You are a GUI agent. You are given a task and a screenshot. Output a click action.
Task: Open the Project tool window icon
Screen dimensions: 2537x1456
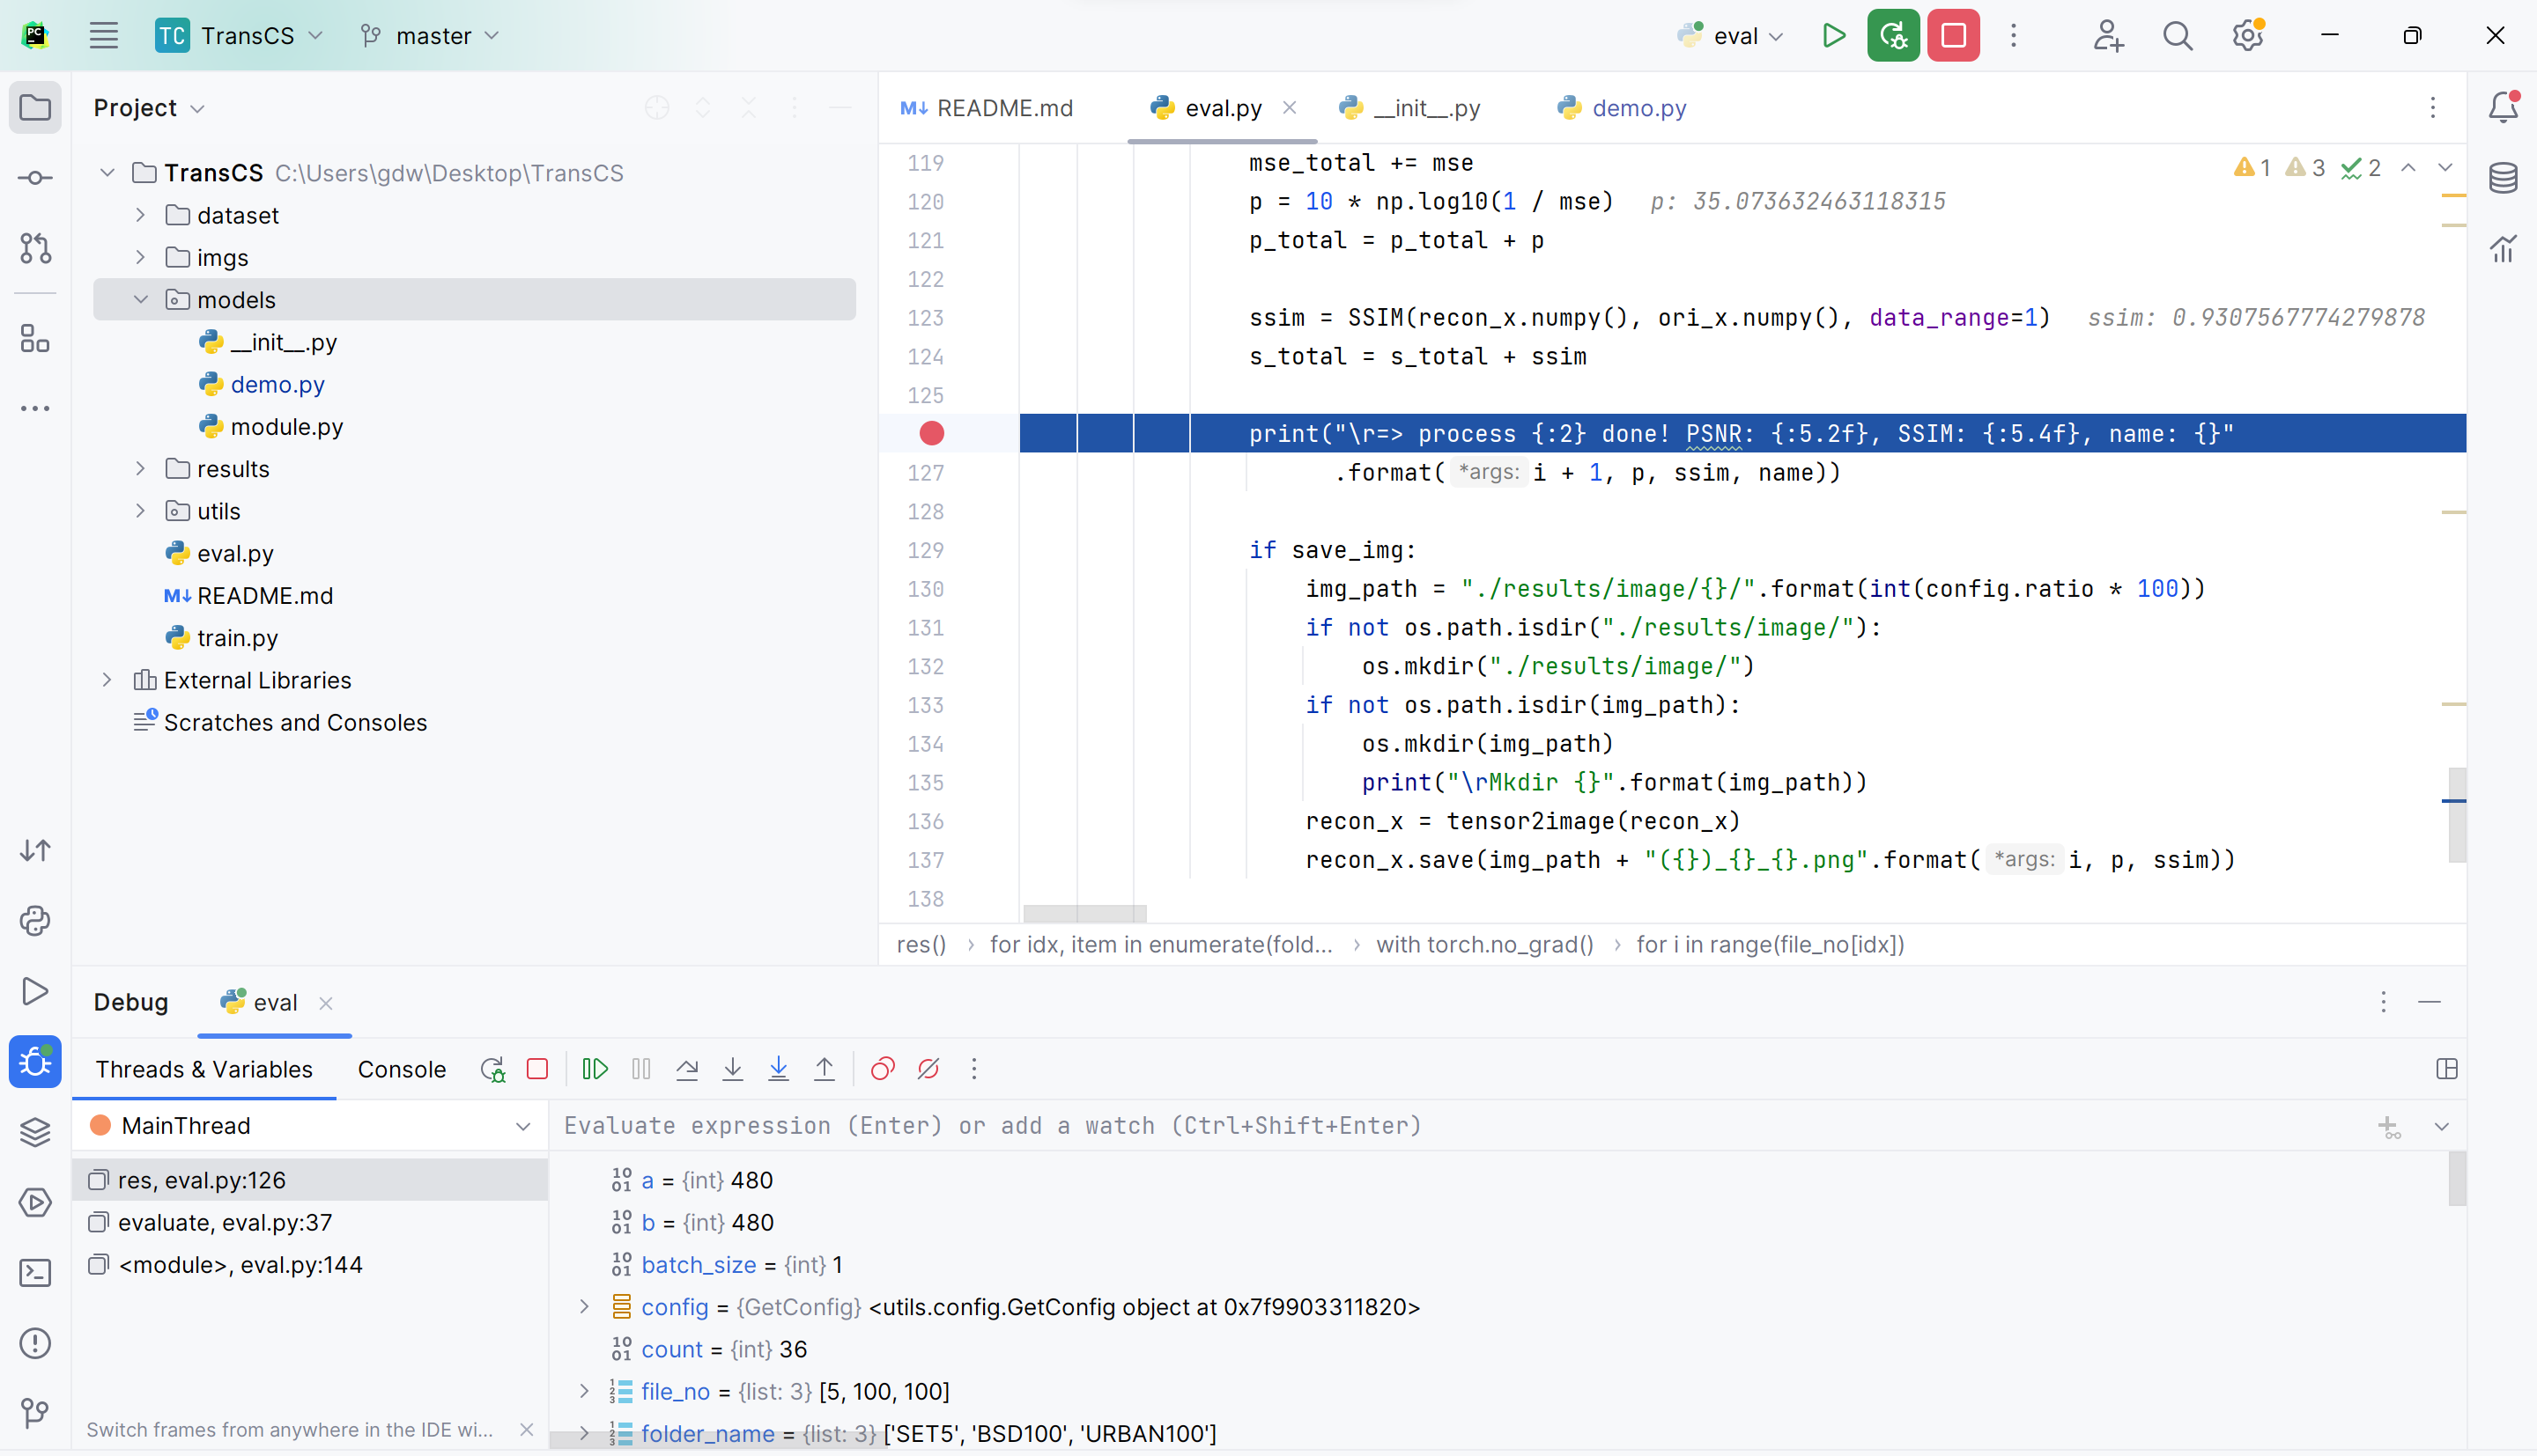[35, 107]
